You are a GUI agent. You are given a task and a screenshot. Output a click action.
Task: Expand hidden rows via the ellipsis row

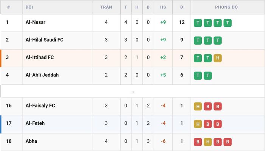132,91
